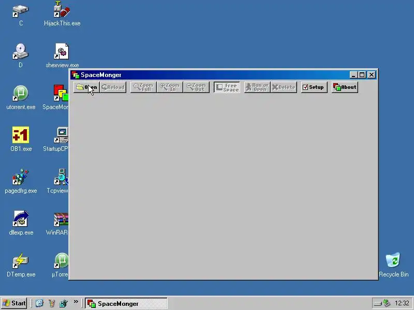Click the Zoom Out button
414x310 pixels.
pos(196,87)
